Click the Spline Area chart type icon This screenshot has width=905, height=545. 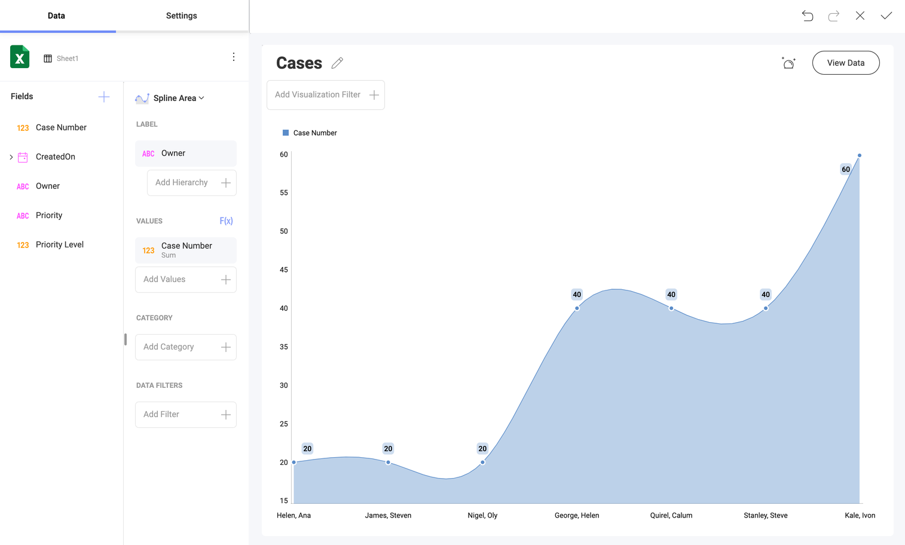click(142, 99)
